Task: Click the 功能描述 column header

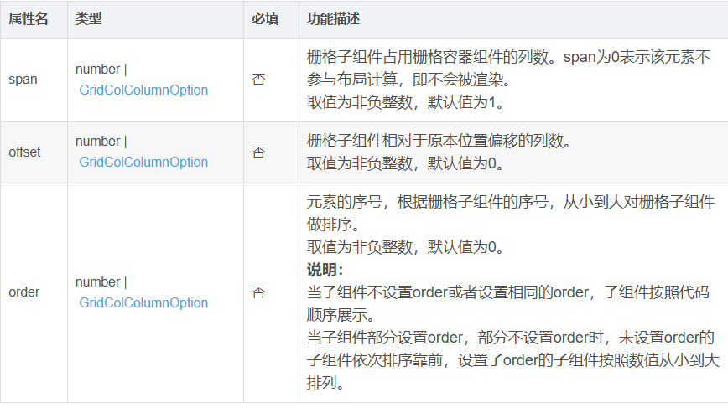Action: tap(333, 19)
